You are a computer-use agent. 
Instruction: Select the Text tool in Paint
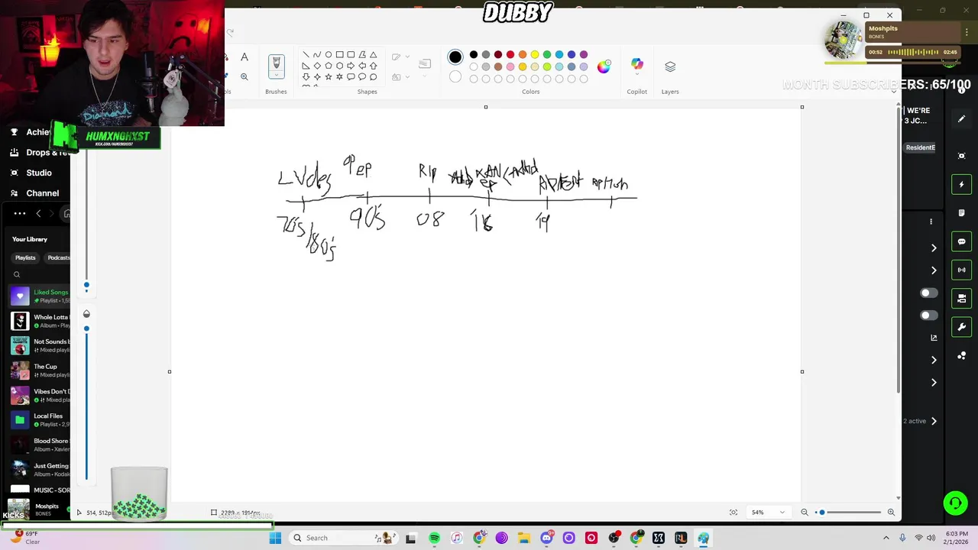pos(244,57)
